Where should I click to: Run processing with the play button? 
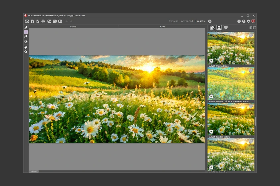210,21
